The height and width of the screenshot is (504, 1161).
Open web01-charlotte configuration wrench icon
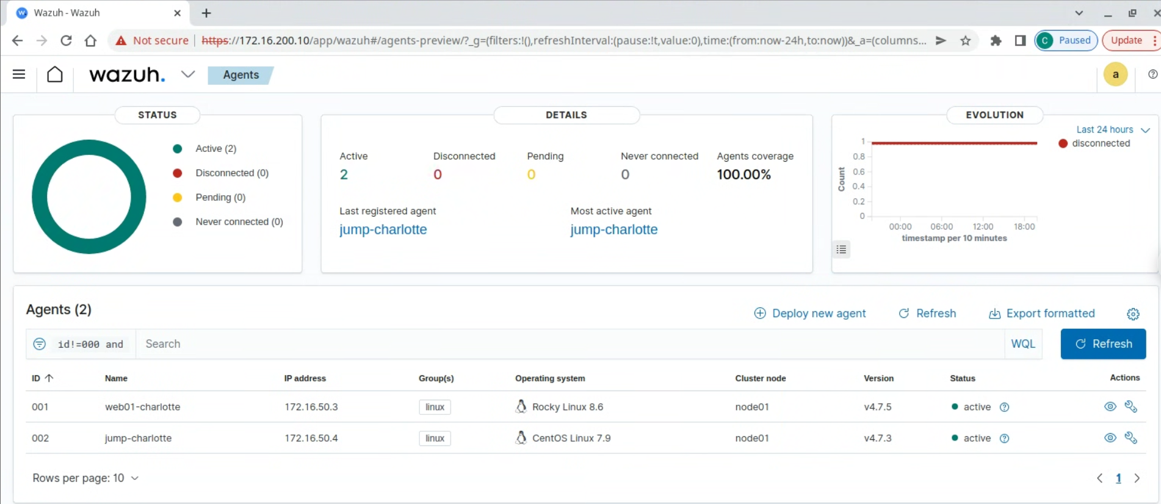coord(1130,406)
